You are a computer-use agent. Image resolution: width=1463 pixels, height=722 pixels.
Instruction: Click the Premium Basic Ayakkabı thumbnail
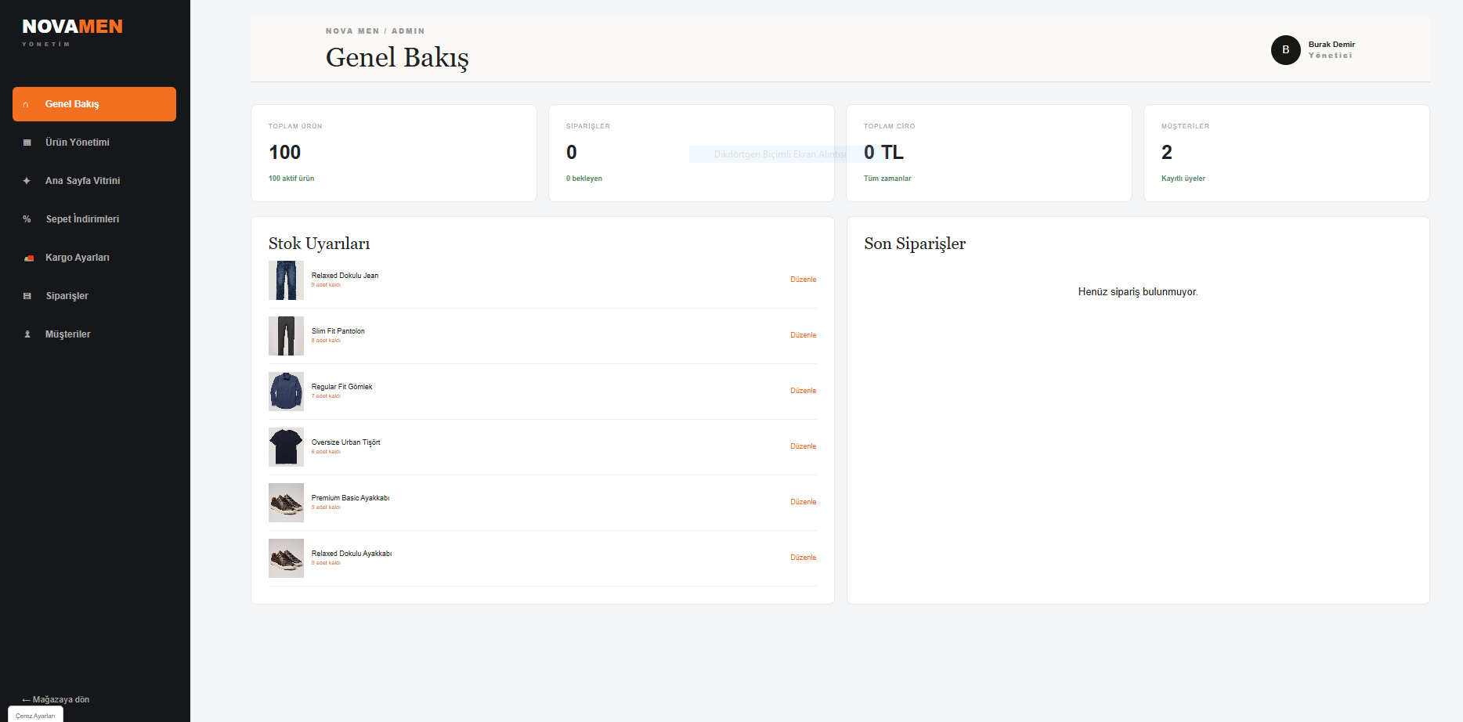(286, 503)
